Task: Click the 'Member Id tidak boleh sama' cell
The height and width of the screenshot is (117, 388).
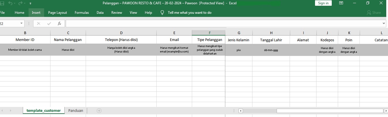Action: click(25, 50)
